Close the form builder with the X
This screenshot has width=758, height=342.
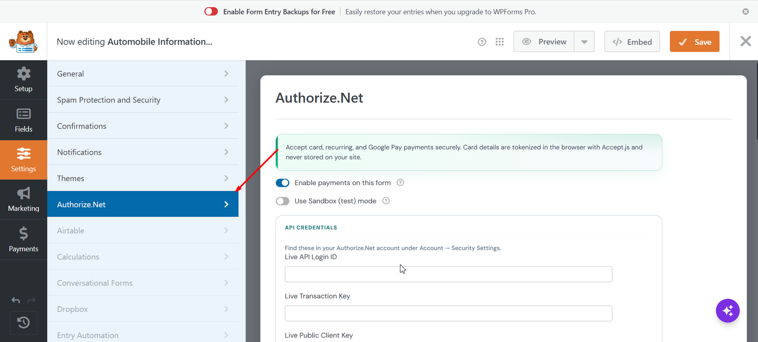click(x=746, y=41)
